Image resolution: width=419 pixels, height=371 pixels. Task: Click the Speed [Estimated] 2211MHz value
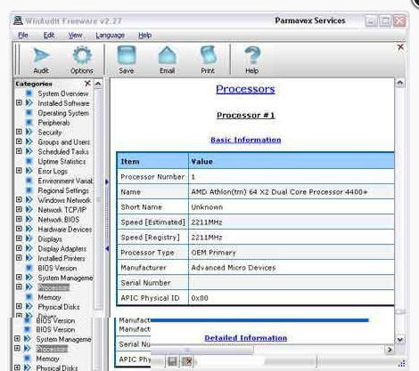(207, 222)
